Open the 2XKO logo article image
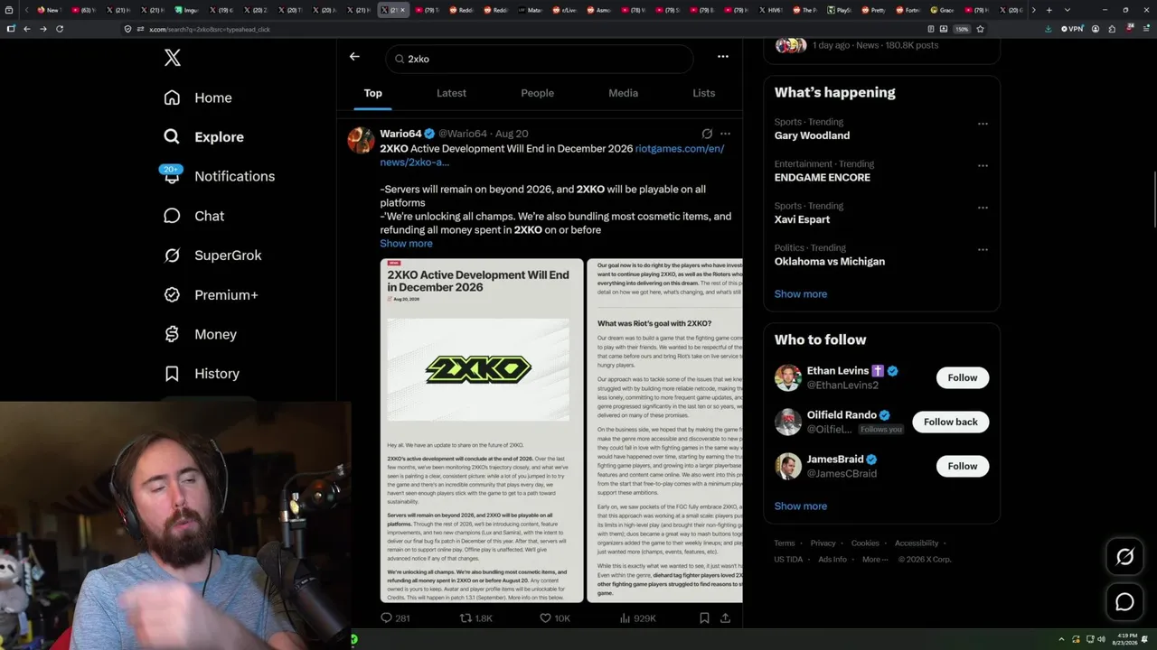The width and height of the screenshot is (1157, 650). (482, 431)
